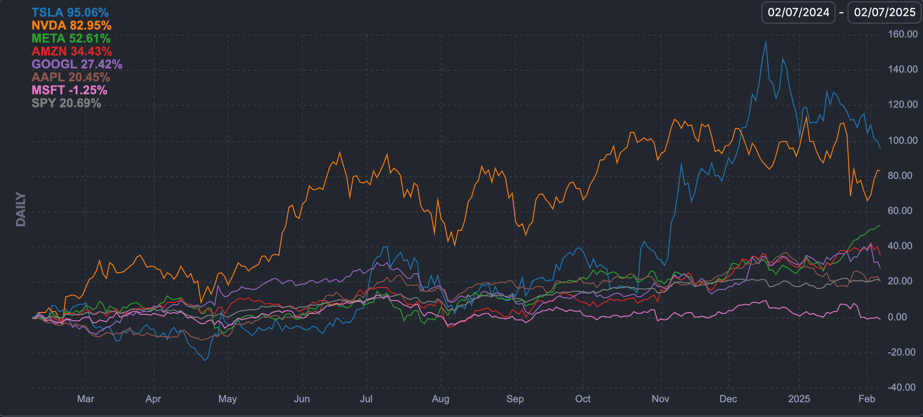Click the Oct label on the time axis
Image resolution: width=923 pixels, height=417 pixels.
[583, 399]
